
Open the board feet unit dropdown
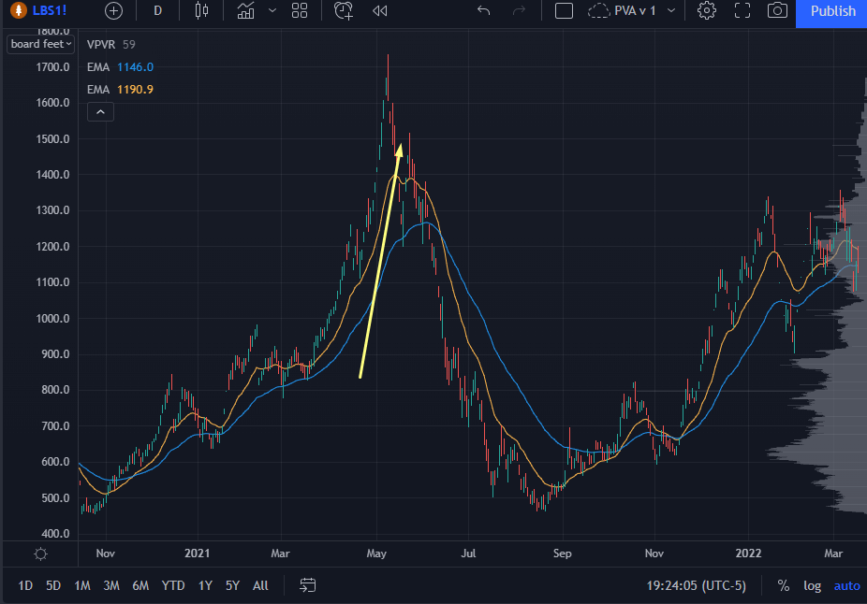(x=40, y=44)
